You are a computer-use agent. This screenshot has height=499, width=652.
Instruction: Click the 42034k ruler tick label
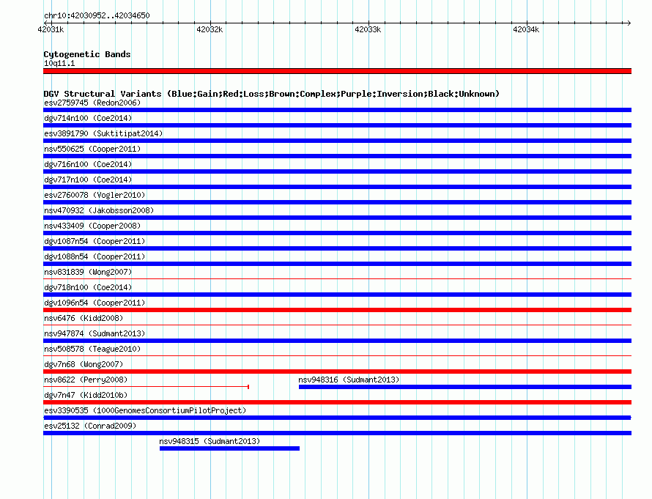click(526, 29)
